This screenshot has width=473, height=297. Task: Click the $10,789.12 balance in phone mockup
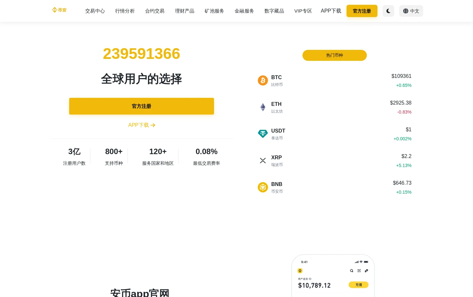(x=314, y=285)
